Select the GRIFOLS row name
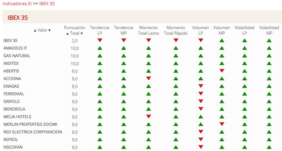 pos(11,101)
